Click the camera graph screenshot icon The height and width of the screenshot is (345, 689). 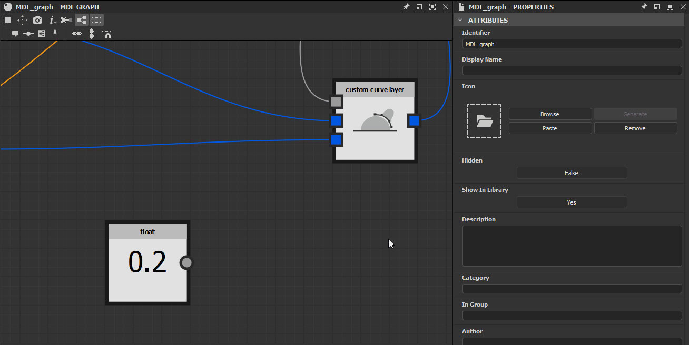37,20
